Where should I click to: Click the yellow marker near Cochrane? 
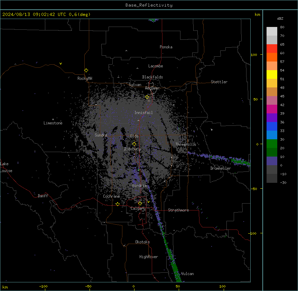(118, 204)
